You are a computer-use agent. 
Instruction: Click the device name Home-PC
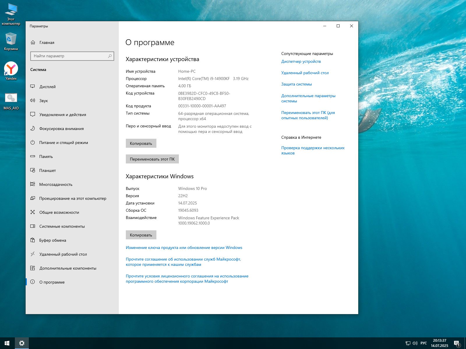click(x=187, y=71)
